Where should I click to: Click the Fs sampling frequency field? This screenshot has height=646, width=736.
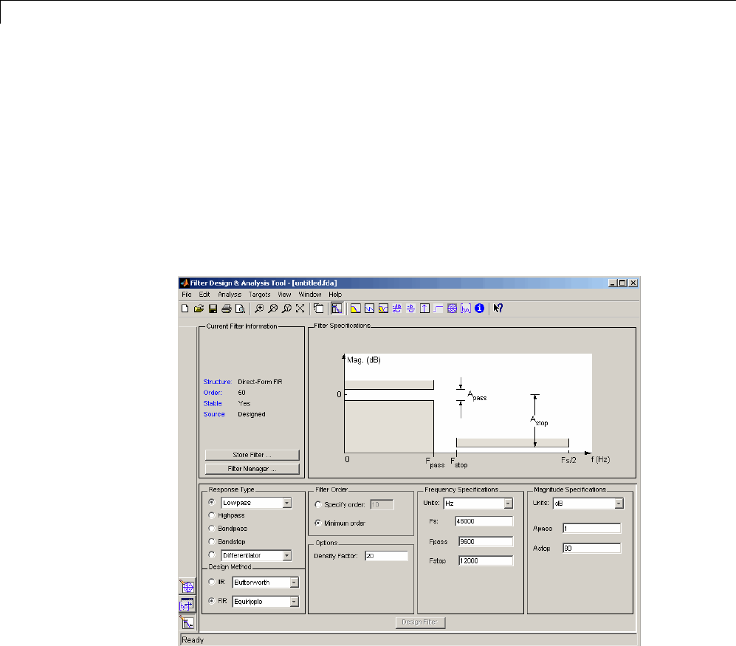(484, 521)
